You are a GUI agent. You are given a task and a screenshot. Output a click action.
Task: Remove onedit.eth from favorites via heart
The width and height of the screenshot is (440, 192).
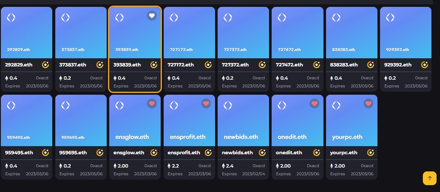pyautogui.click(x=314, y=104)
